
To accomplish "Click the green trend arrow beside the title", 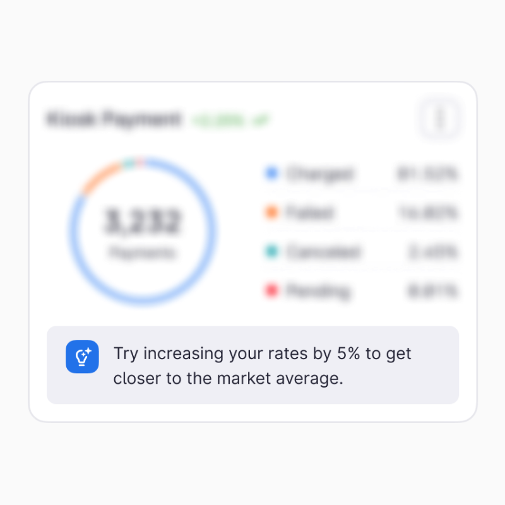I will pyautogui.click(x=258, y=119).
